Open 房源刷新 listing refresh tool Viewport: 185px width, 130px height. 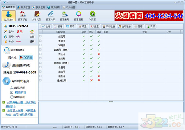pos(78,16)
